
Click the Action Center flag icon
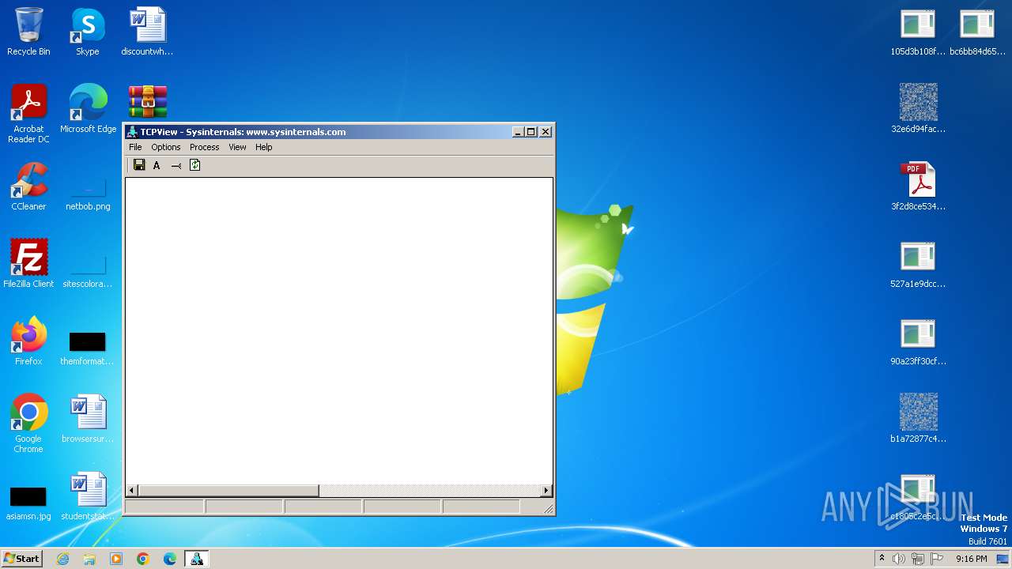tap(937, 559)
